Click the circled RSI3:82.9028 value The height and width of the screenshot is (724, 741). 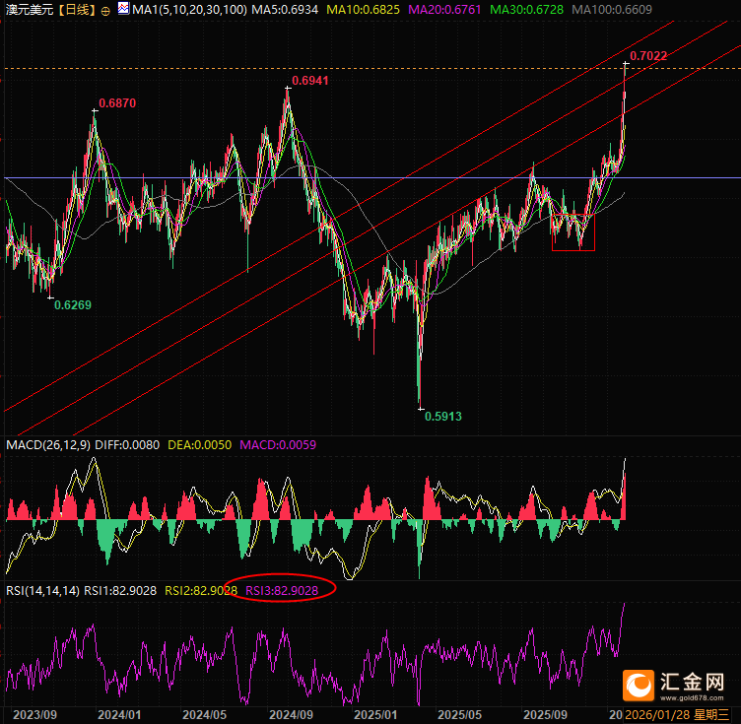pyautogui.click(x=282, y=590)
